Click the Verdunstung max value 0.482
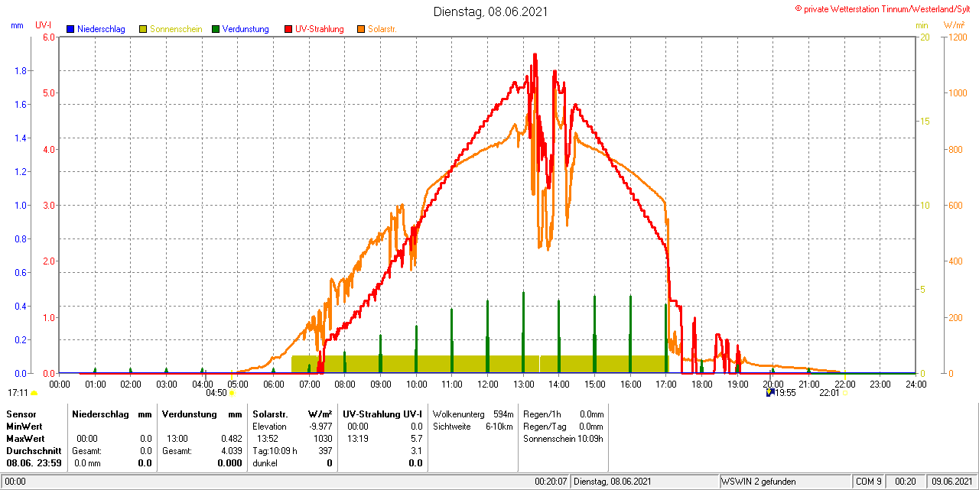Screen dimensions: 979x490 point(231,439)
